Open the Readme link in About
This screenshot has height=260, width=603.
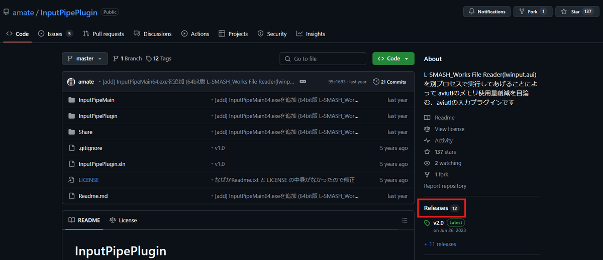tap(445, 118)
